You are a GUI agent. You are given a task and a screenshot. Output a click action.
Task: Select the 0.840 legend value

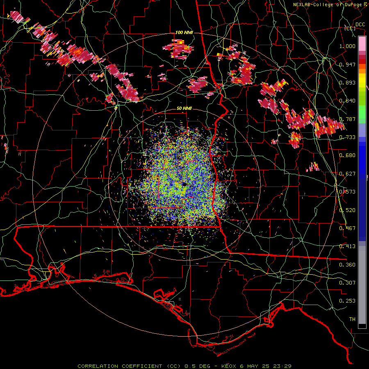coord(347,101)
